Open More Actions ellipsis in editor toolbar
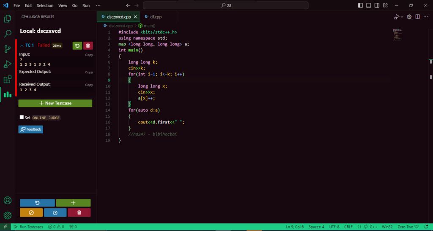Screen dimensions: 433x231 point(426,17)
